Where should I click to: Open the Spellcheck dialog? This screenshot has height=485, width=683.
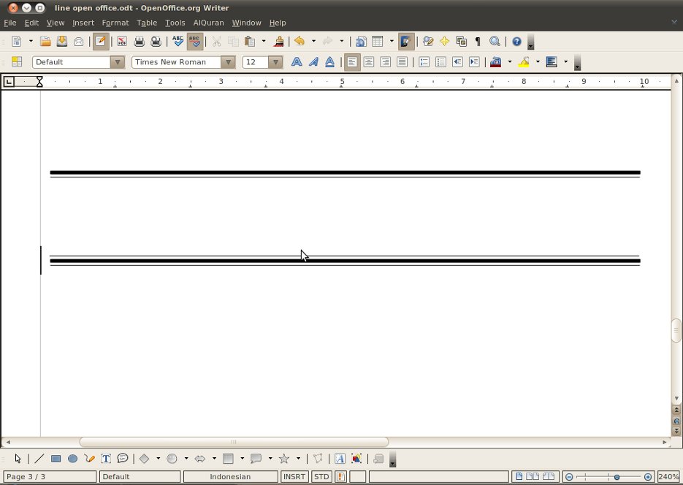178,42
